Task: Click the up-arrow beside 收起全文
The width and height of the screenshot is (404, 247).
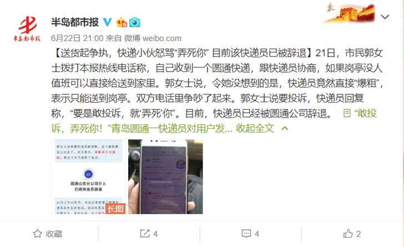Action: [x=285, y=128]
